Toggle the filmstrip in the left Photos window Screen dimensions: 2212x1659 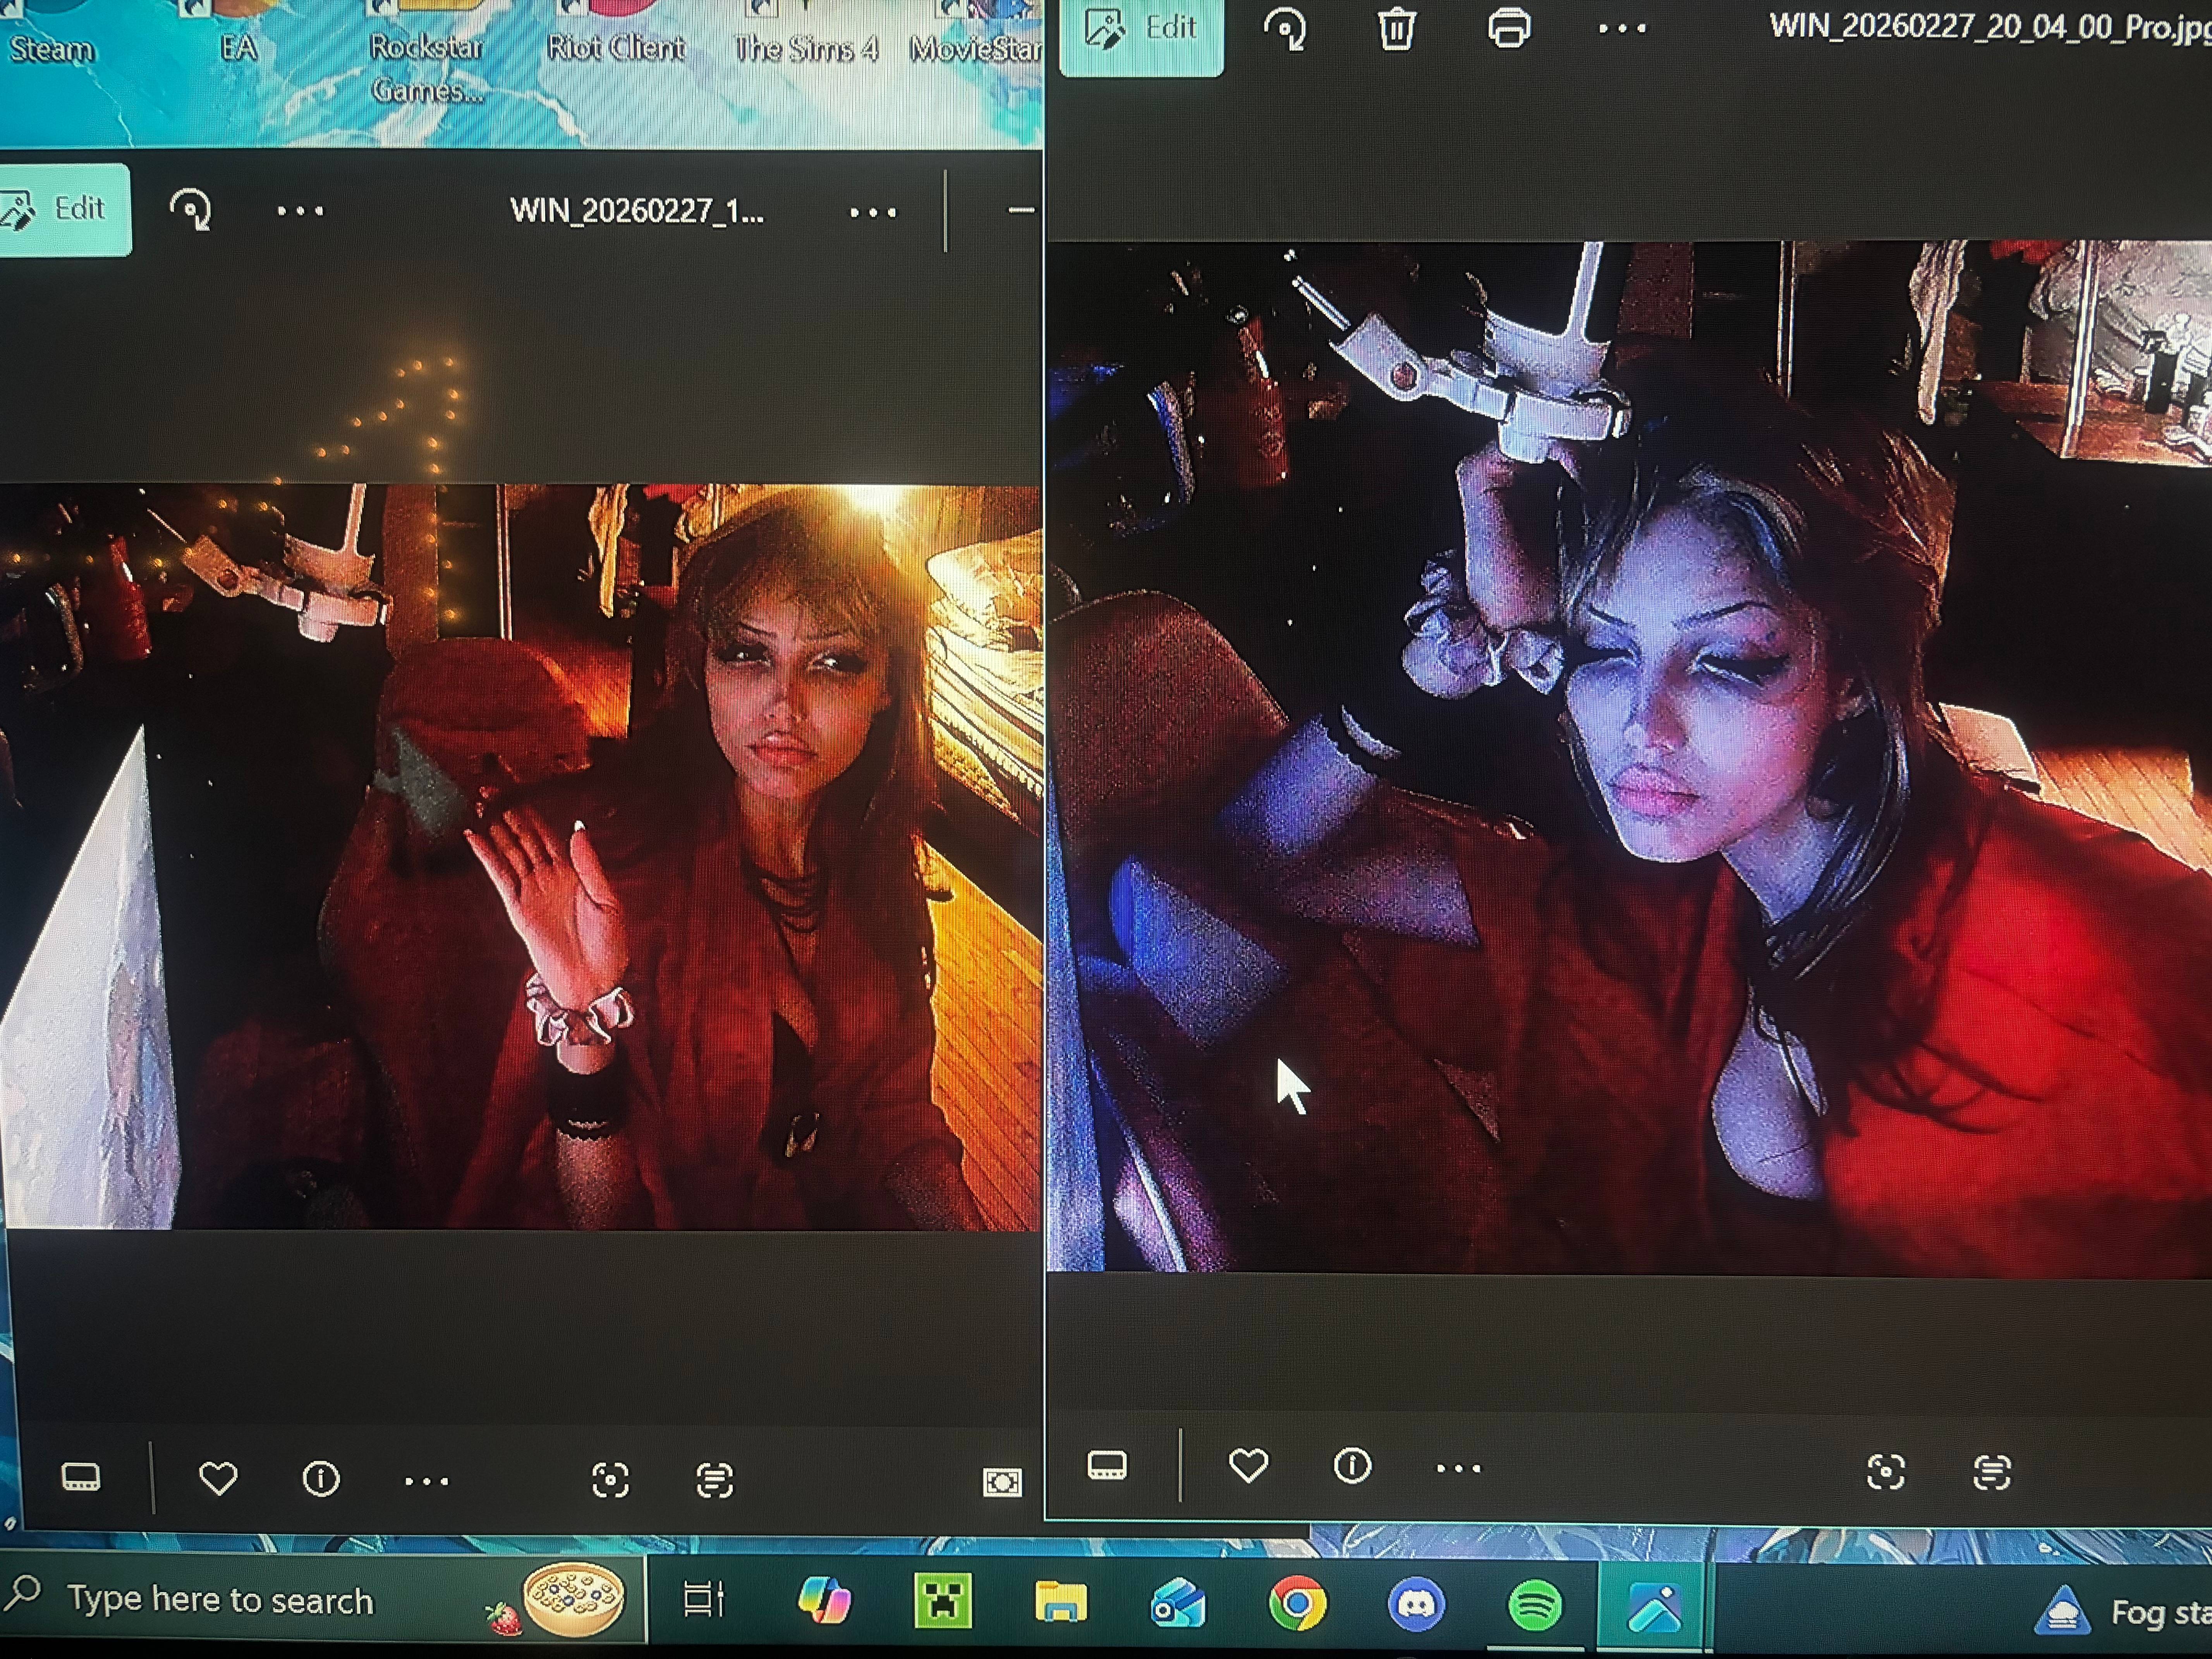(x=81, y=1477)
